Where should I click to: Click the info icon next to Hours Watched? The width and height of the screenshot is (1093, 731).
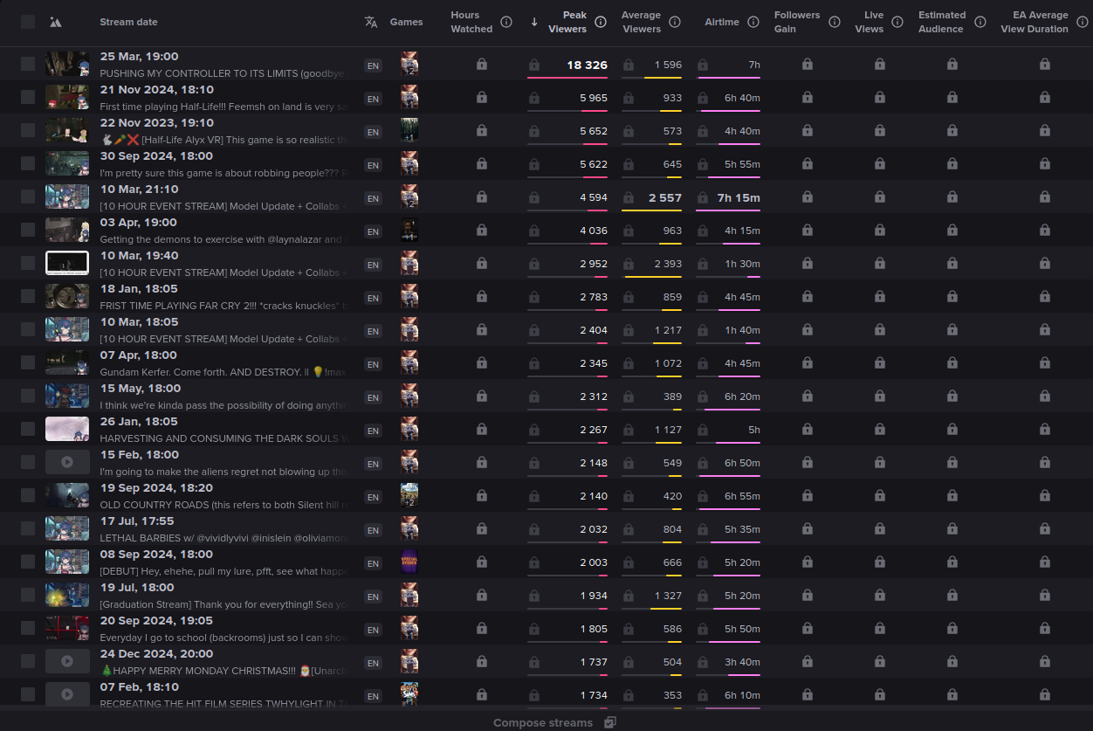(506, 22)
